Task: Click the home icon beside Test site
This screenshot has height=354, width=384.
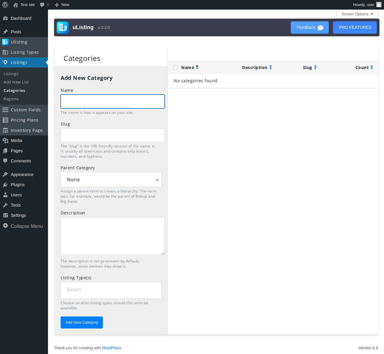Action: [x=16, y=5]
